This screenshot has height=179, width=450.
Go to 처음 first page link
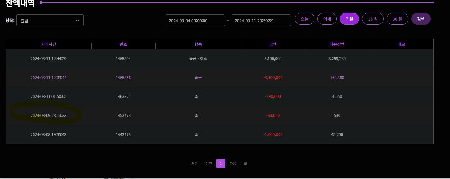tap(194, 164)
